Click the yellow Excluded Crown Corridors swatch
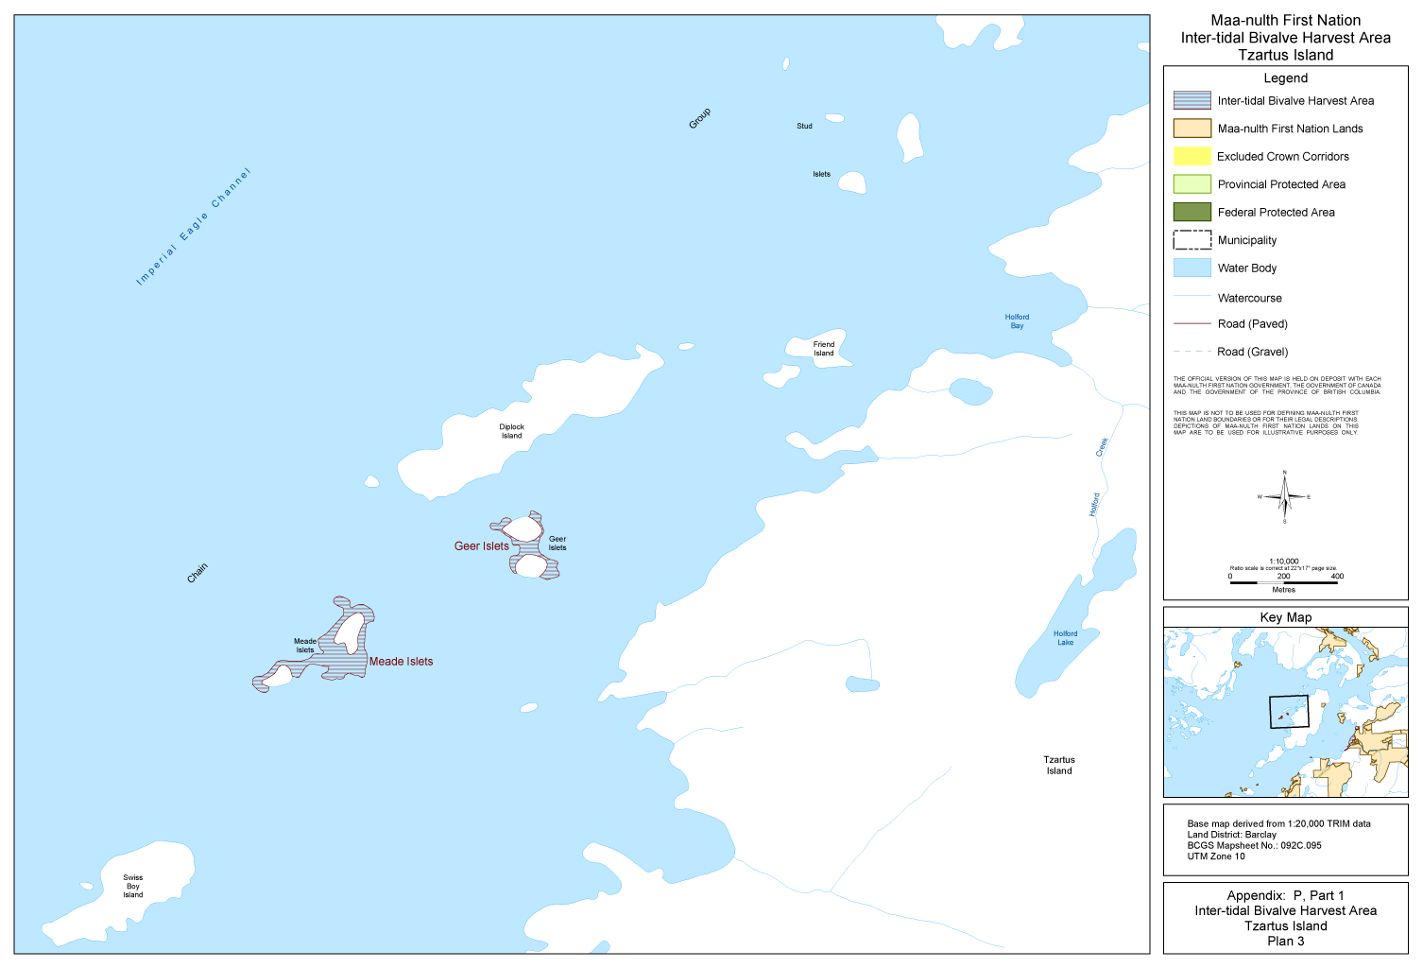 click(x=1192, y=156)
